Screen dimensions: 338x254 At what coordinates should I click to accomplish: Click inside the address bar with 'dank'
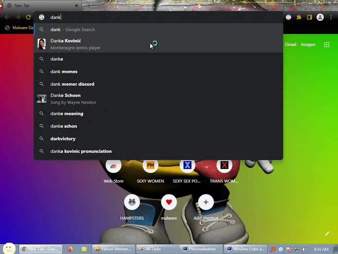point(158,17)
